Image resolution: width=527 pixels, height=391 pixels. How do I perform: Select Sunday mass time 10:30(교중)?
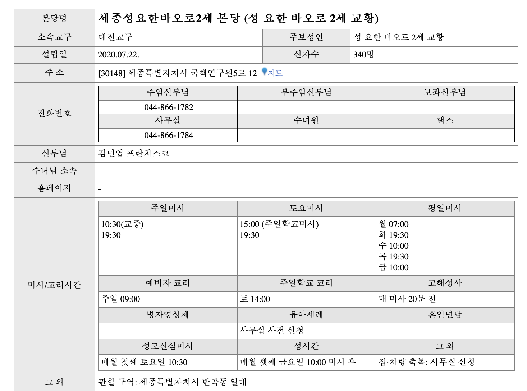tap(122, 224)
